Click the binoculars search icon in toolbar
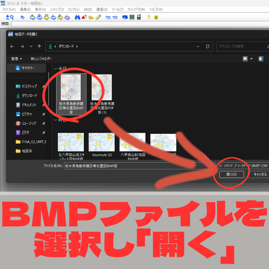Image resolution: width=269 pixels, height=269 pixels. (x=77, y=17)
